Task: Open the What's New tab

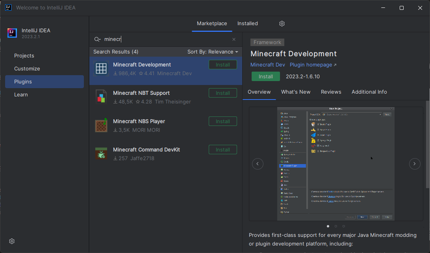Action: pos(296,92)
